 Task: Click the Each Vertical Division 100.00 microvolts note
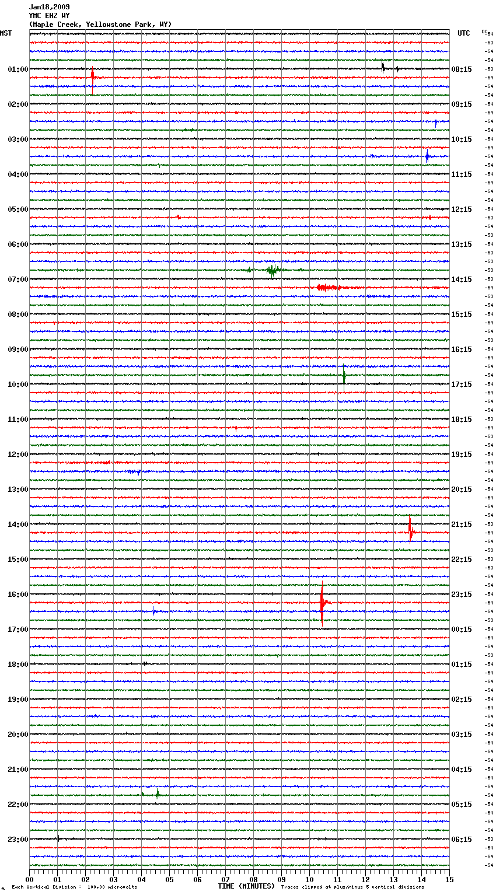(74, 887)
